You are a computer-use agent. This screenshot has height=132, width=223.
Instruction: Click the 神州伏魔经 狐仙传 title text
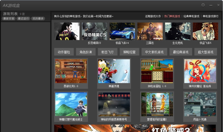pyautogui.click(x=200, y=86)
